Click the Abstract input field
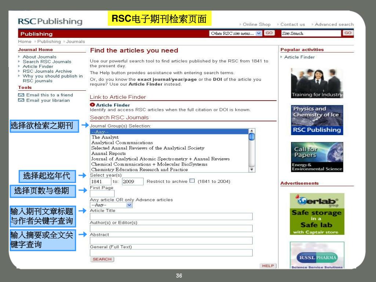376x282 pixels. click(x=171, y=241)
